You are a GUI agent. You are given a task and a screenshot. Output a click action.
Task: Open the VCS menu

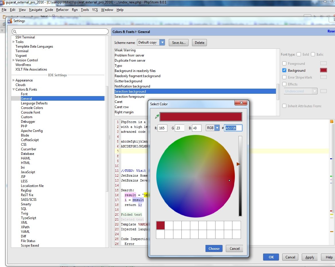[x=95, y=10]
